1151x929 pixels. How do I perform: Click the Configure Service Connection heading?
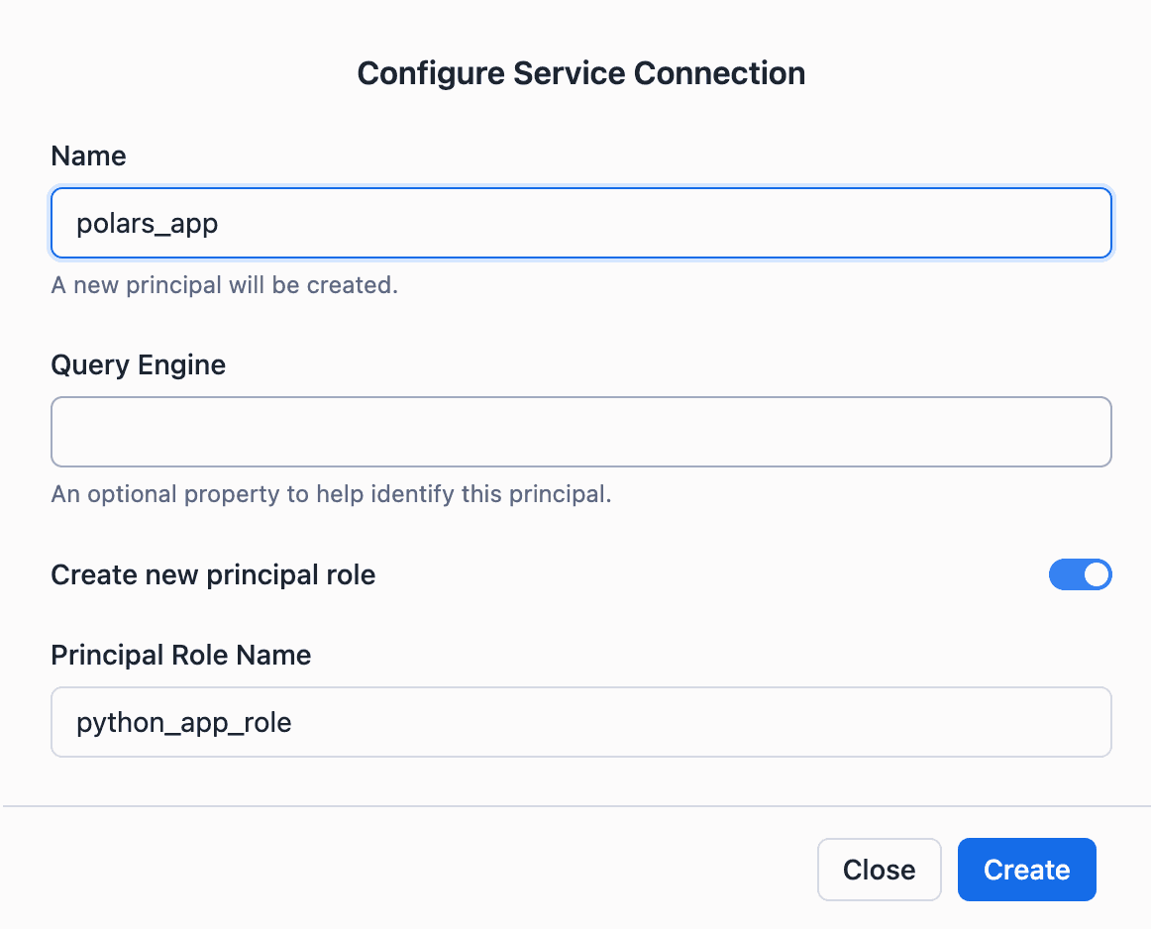[x=580, y=73]
